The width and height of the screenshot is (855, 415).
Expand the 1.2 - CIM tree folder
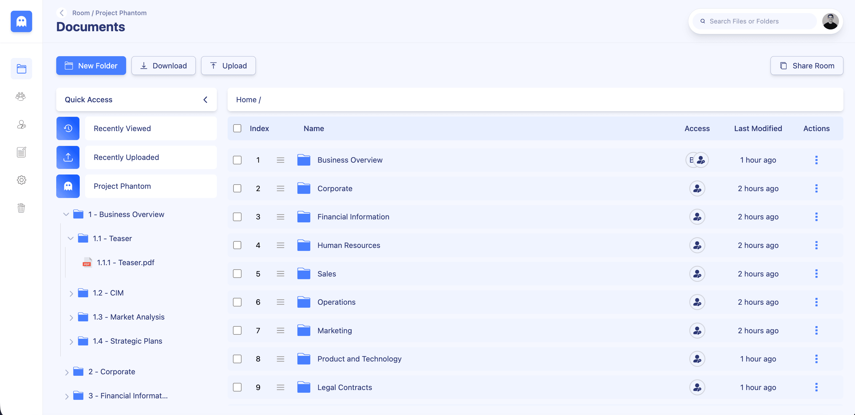[71, 293]
